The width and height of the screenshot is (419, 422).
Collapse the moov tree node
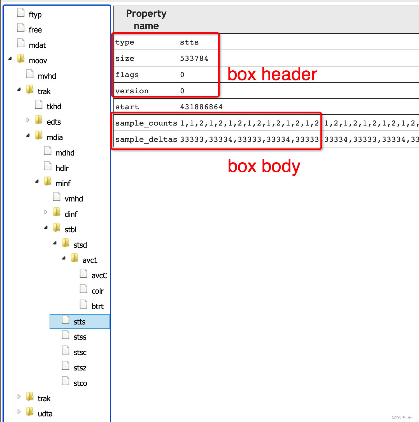(10, 59)
